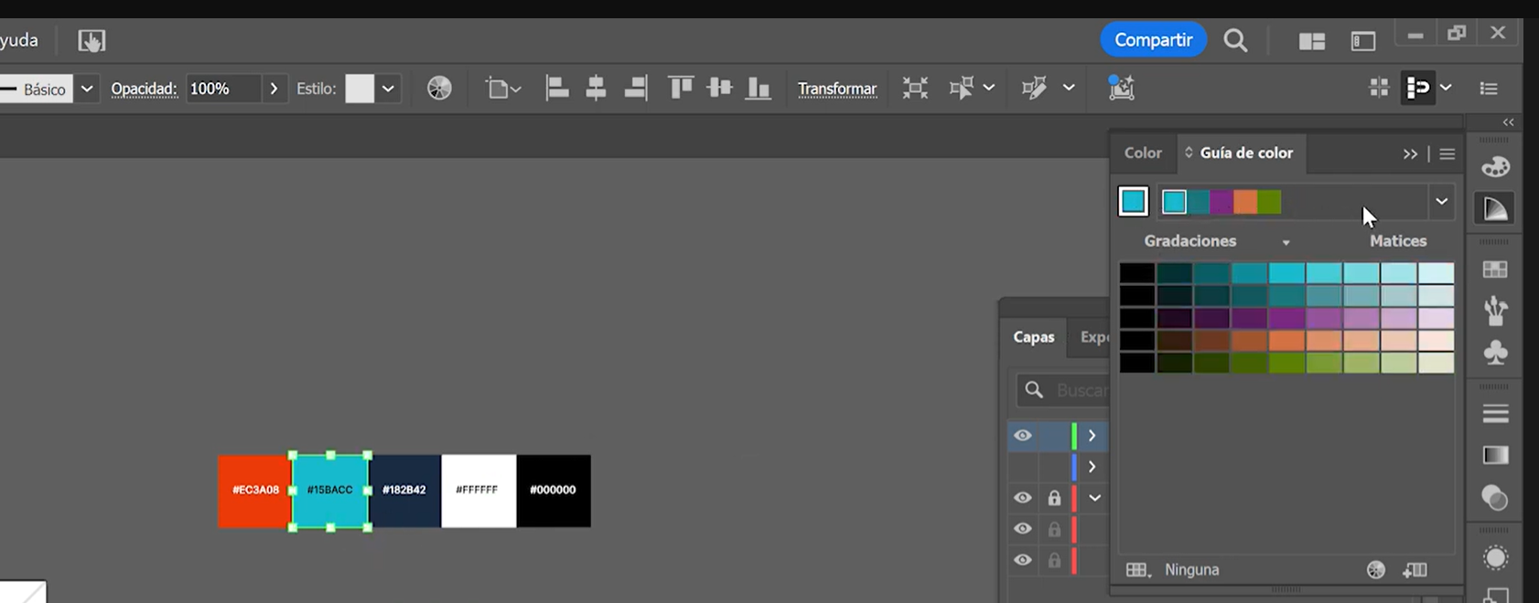Open the color palette panel icon

(x=1495, y=167)
